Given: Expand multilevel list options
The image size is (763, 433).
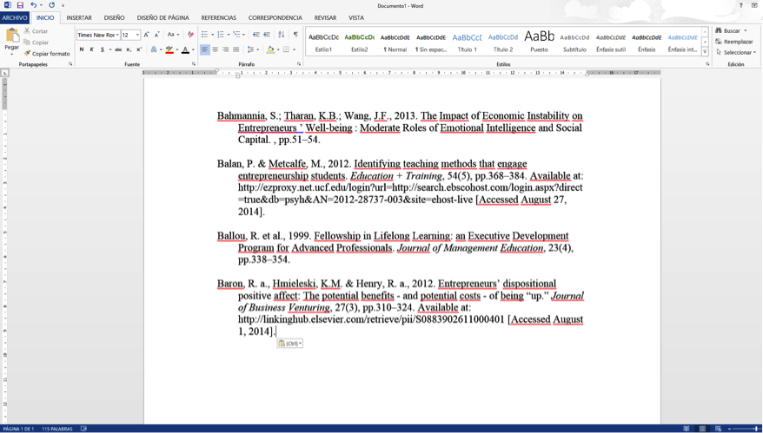Looking at the screenshot, I should click(x=244, y=35).
